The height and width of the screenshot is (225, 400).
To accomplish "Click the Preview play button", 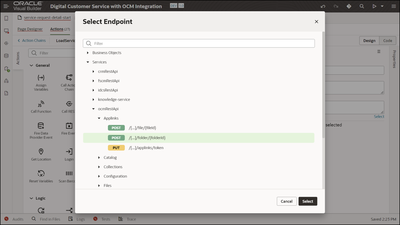I will click(x=374, y=6).
